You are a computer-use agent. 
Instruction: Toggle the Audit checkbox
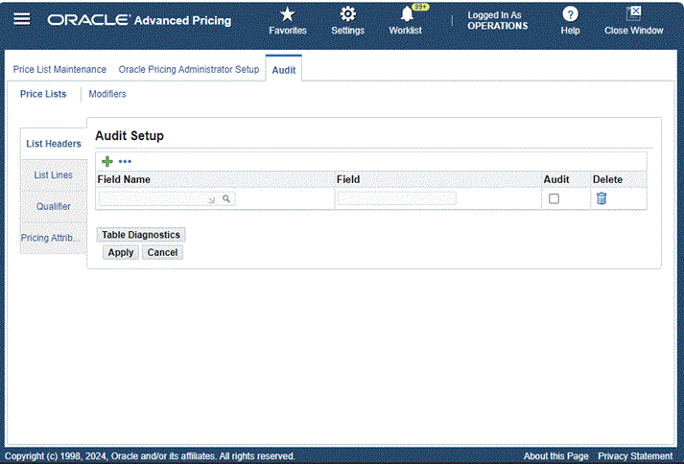[x=554, y=198]
